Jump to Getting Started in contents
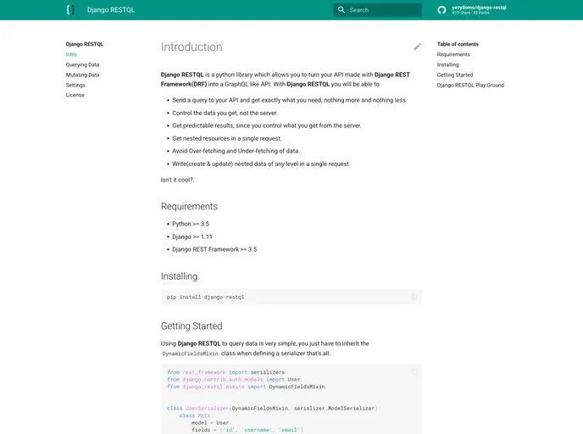Image resolution: width=583 pixels, height=434 pixels. tap(455, 75)
